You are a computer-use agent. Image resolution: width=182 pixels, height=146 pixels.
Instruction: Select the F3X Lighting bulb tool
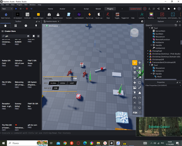135,93
